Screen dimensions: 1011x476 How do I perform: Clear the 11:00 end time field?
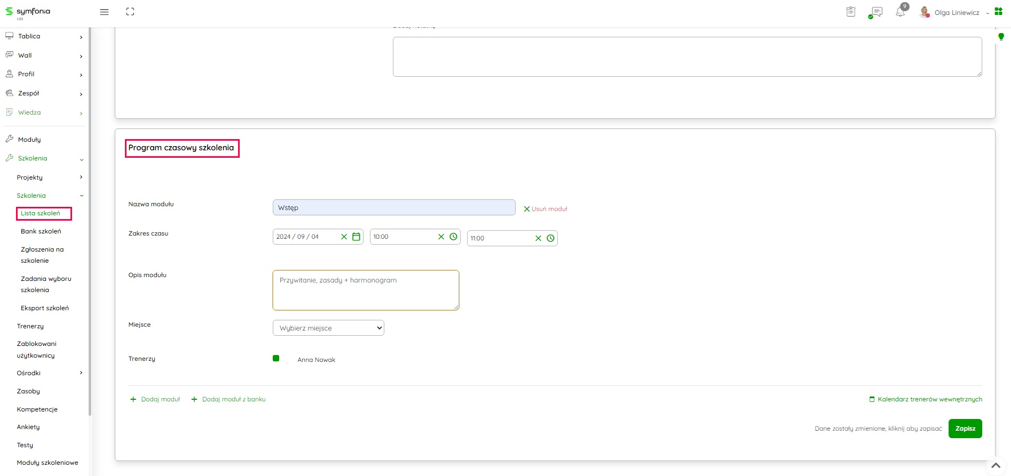538,238
